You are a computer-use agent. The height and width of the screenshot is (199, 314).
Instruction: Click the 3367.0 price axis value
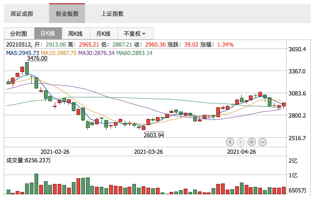coord(297,71)
